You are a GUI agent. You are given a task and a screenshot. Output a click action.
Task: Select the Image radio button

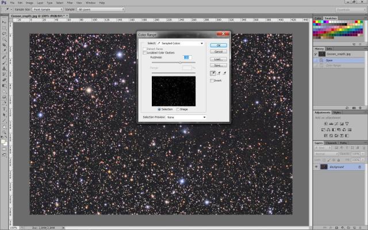(x=178, y=109)
